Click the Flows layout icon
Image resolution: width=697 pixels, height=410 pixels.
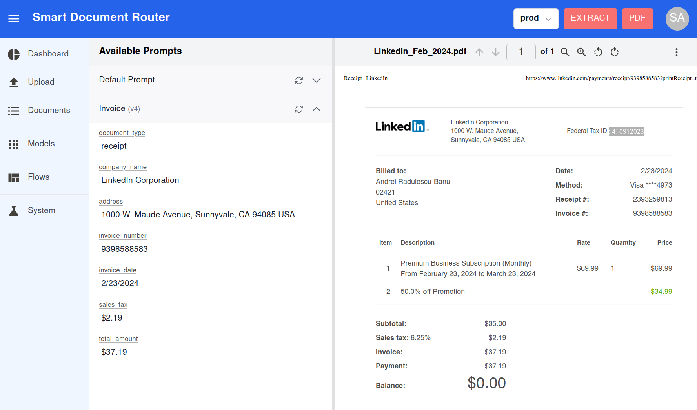coord(14,177)
